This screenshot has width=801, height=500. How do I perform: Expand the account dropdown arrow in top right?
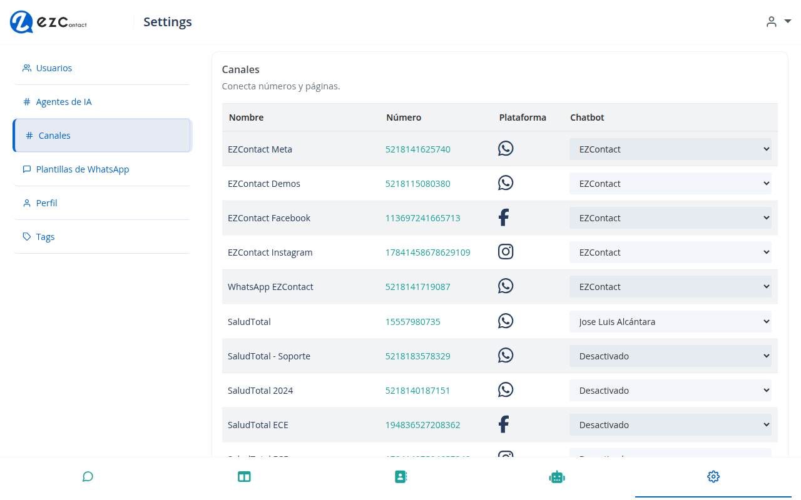pyautogui.click(x=788, y=21)
